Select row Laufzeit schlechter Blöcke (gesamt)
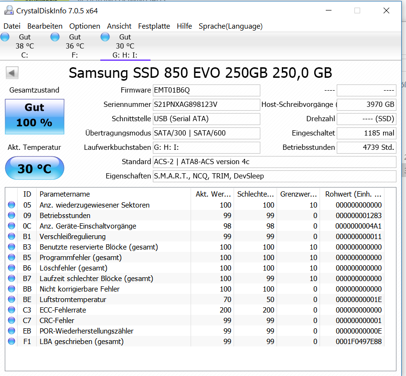This screenshot has width=406, height=376. (x=196, y=279)
